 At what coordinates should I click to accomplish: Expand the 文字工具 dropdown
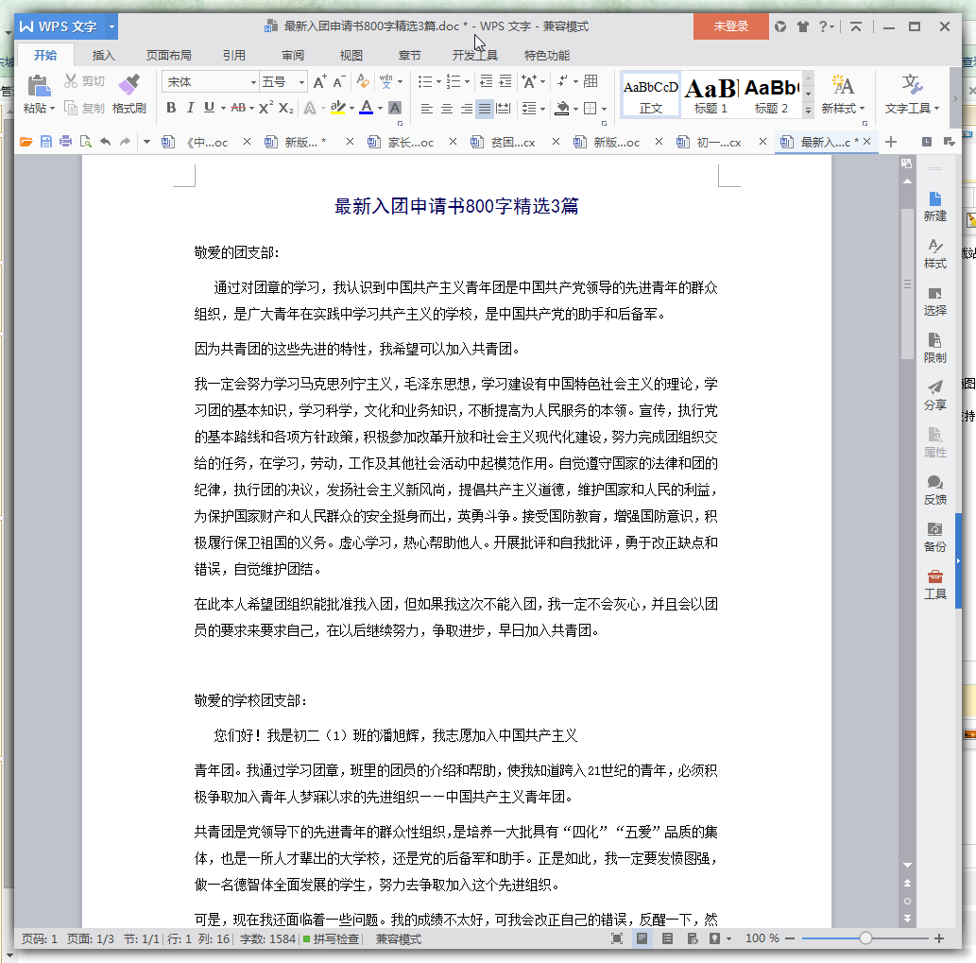pos(936,109)
